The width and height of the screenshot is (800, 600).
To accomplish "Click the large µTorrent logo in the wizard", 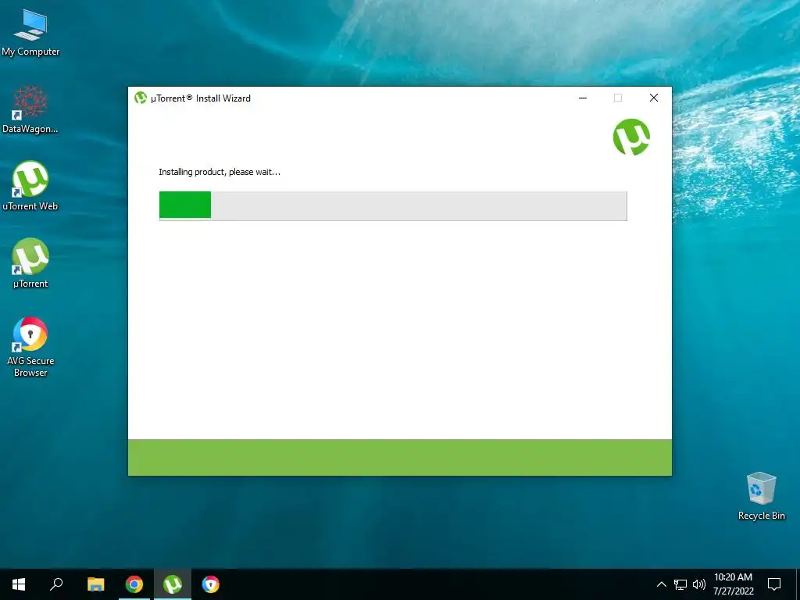I will [631, 137].
